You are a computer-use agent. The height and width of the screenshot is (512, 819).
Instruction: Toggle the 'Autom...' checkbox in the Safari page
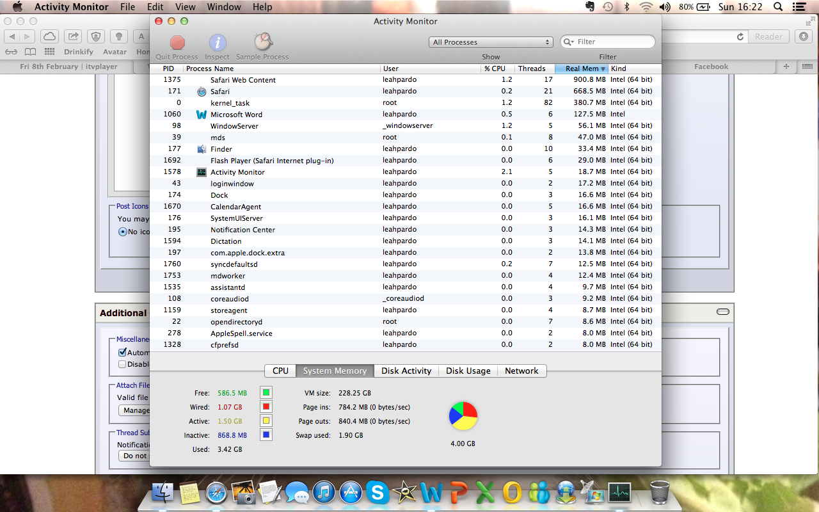[122, 352]
